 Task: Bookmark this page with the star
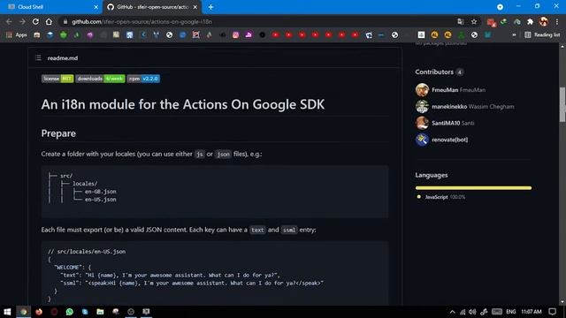474,21
